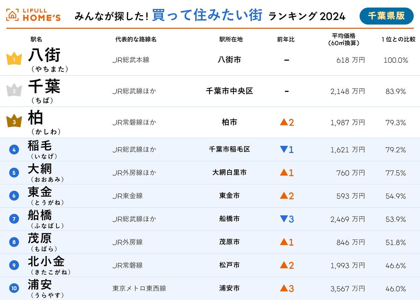Click the gold crown rank 1 icon
The image size is (420, 300).
coord(14,59)
